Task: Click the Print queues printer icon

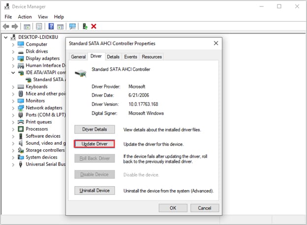Action: coord(21,122)
